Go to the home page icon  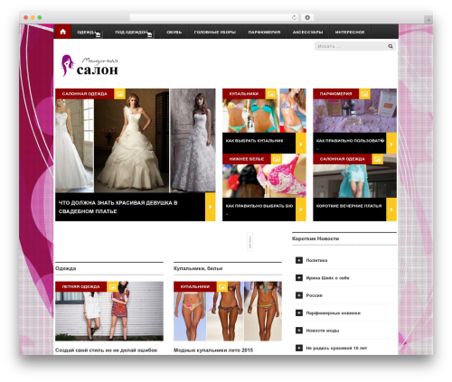pos(63,32)
